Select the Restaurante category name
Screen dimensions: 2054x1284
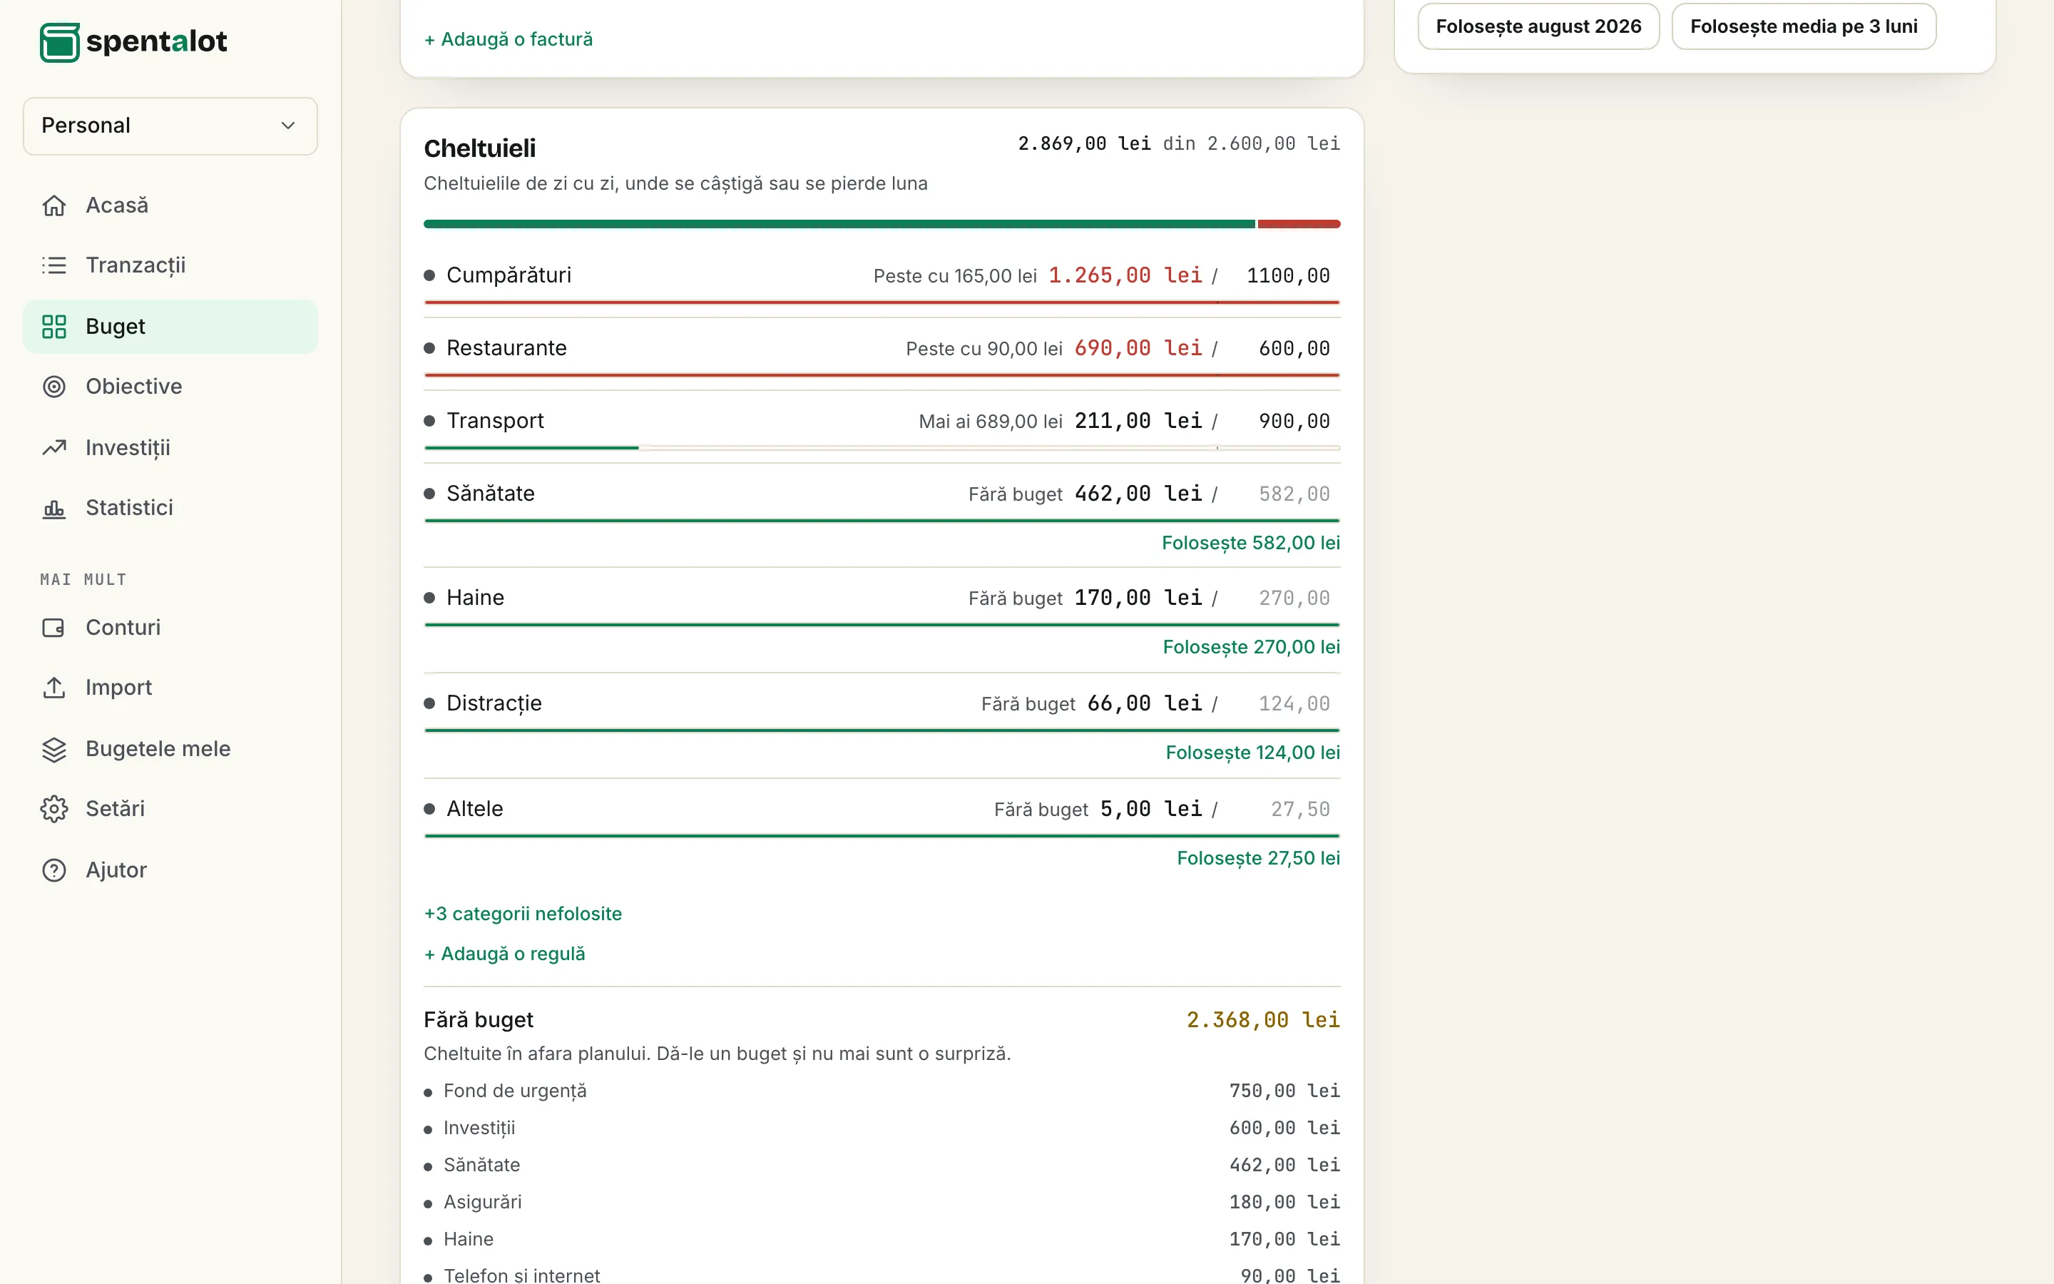pyautogui.click(x=506, y=348)
